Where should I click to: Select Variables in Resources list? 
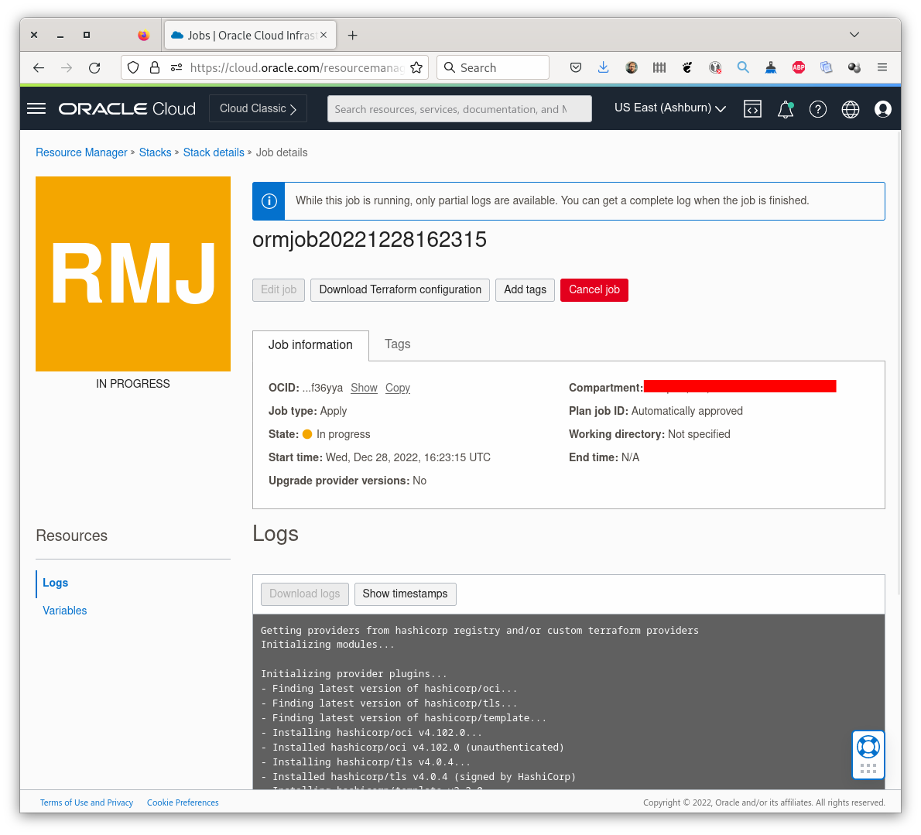(x=65, y=611)
